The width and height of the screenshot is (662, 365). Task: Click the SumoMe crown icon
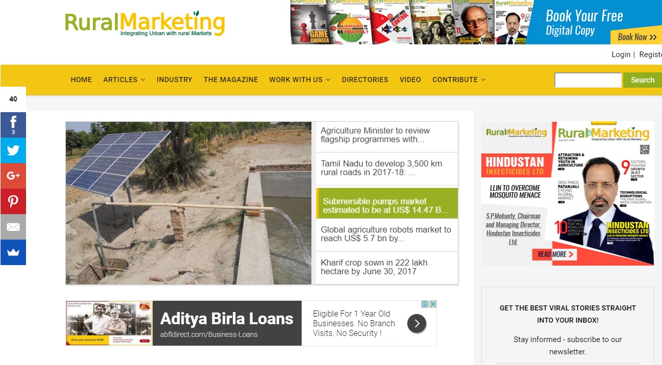click(13, 252)
